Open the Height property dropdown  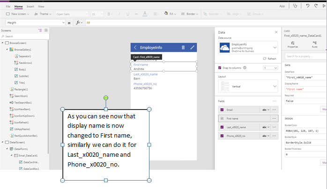coord(36,22)
